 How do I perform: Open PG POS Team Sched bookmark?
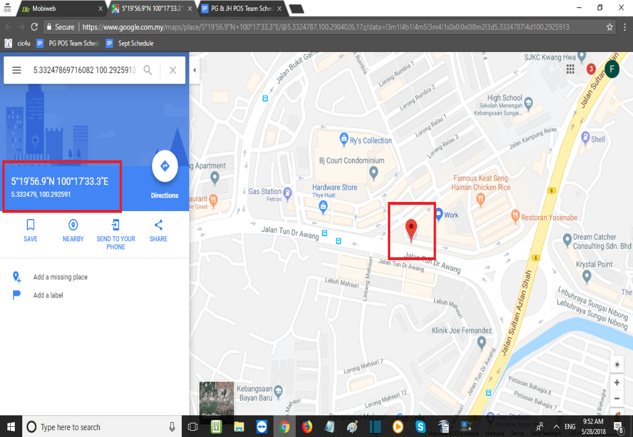click(67, 43)
